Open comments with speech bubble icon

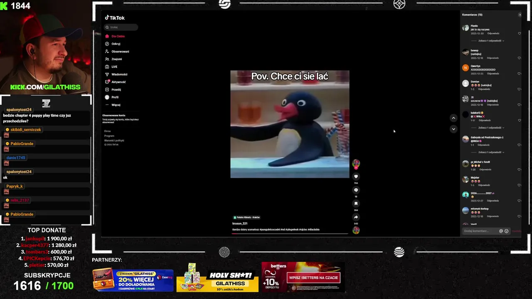[x=356, y=190]
